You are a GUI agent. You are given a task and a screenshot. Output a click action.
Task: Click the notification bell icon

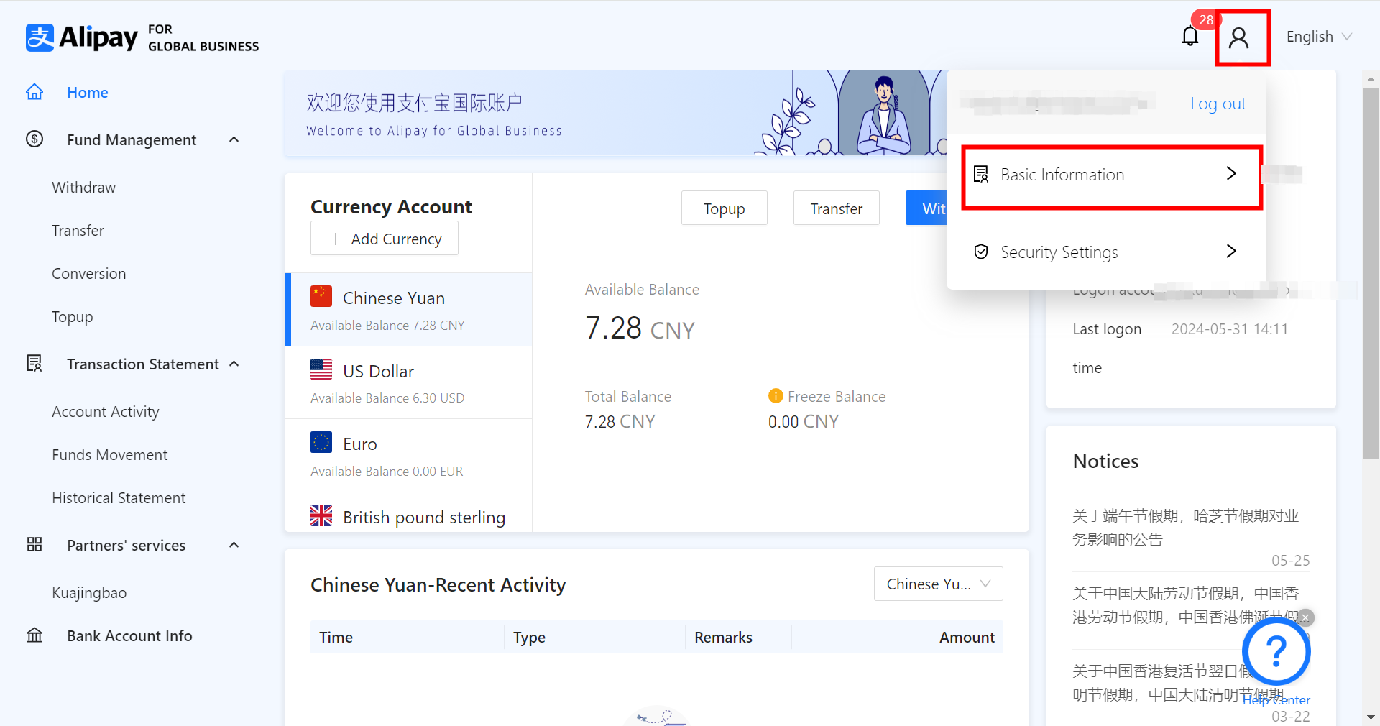1190,36
